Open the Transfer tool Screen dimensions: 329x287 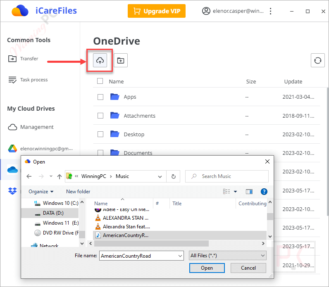coord(23,59)
